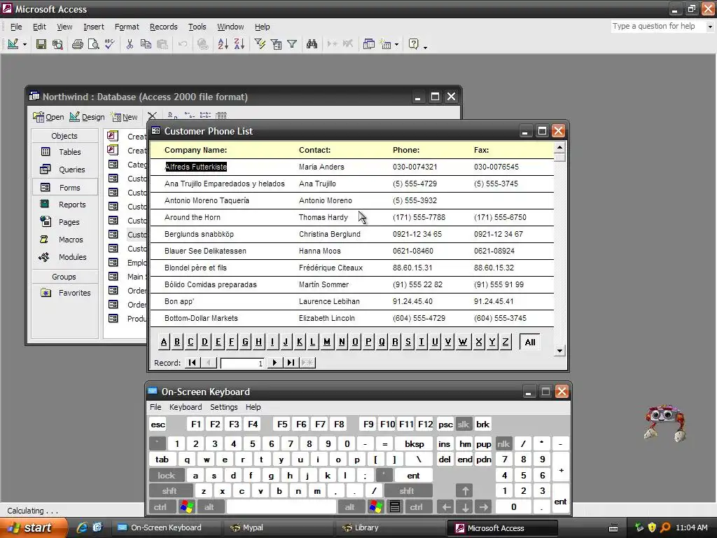
Task: Click Internet Explorer quick launch icon
Action: (82, 527)
